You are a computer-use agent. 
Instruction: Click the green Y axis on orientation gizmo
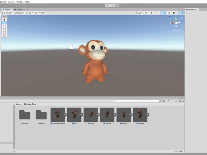176,19
